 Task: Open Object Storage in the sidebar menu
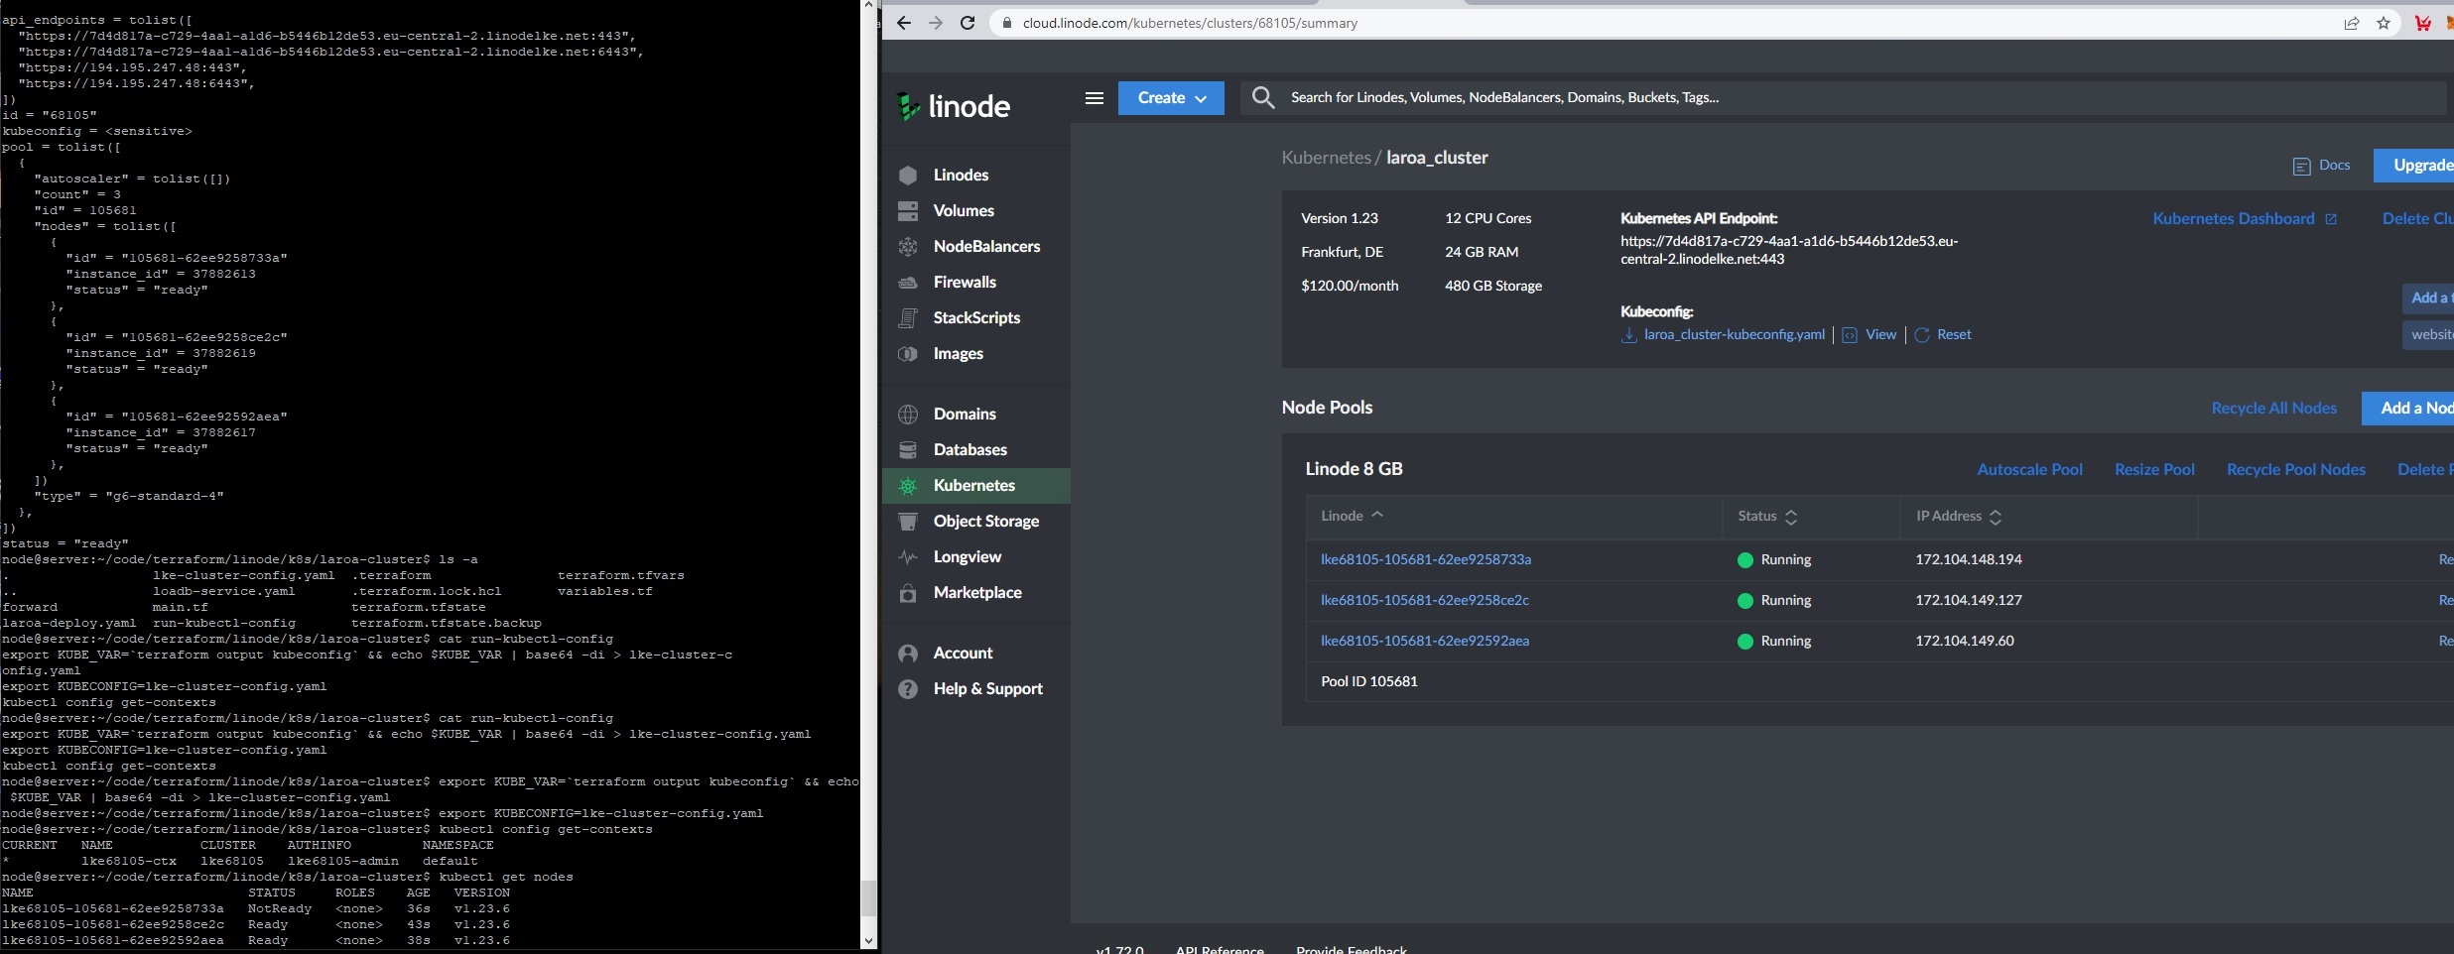(986, 521)
